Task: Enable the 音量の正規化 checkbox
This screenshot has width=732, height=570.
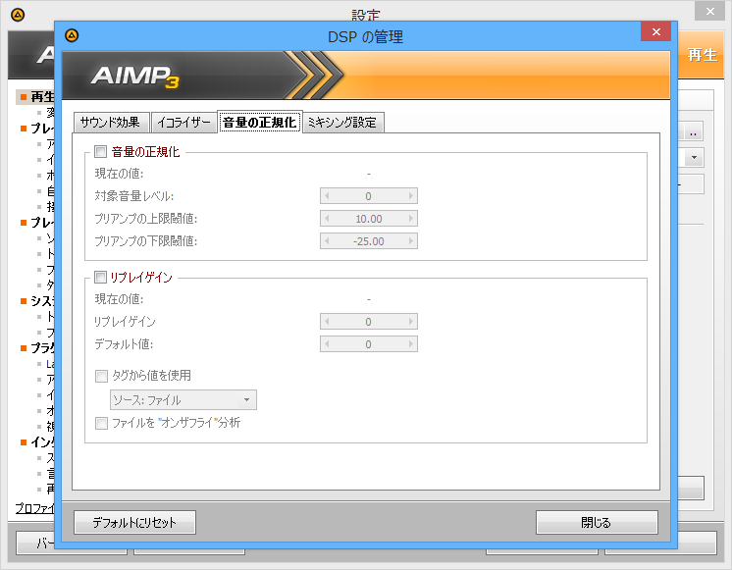Action: [100, 151]
